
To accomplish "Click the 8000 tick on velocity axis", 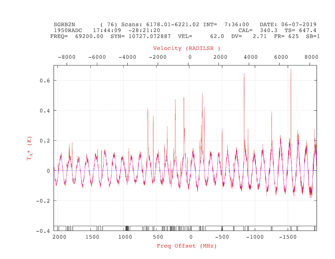I will tap(311, 57).
